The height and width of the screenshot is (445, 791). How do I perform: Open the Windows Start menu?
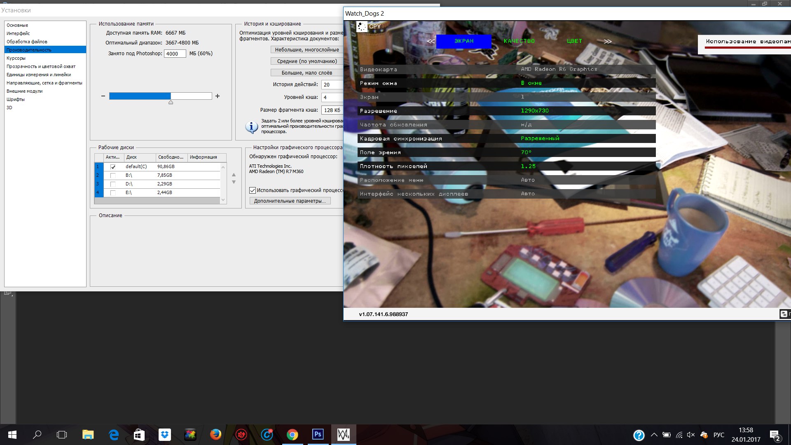(x=12, y=435)
